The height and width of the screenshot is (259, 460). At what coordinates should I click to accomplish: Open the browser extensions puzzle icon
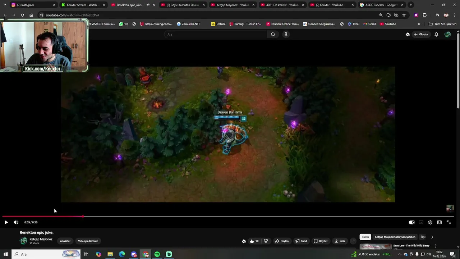coord(424,15)
